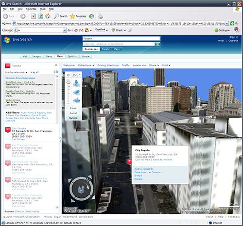Expand the Print dropdown in map toolbar
Image resolution: width=243 pixels, height=226 pixels.
(166, 65)
